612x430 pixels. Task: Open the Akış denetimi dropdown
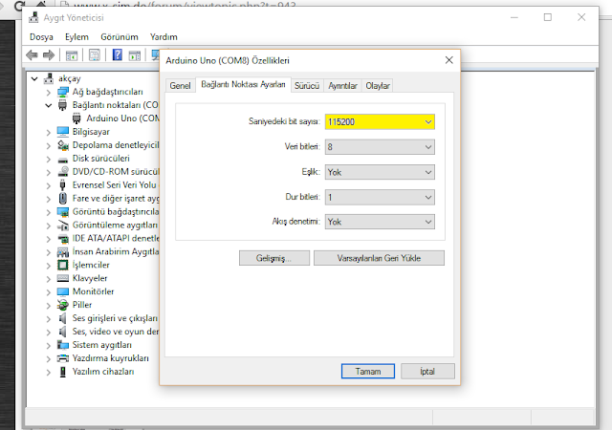click(380, 222)
